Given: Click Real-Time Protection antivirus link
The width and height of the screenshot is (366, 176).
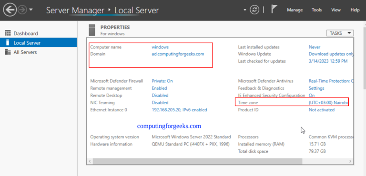Looking at the screenshot, I should (x=331, y=81).
